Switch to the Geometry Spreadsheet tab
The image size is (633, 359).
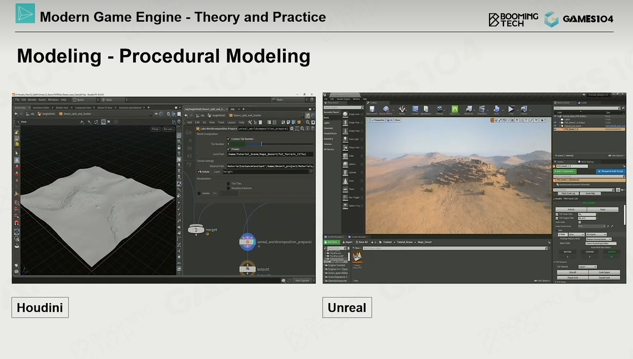[131, 108]
